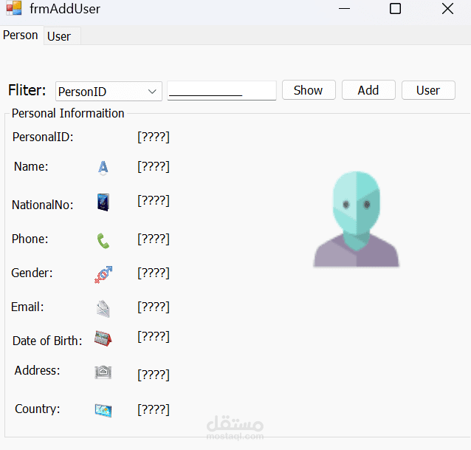This screenshot has width=471, height=450.
Task: Minimize the frmAddUser window
Action: 344,9
